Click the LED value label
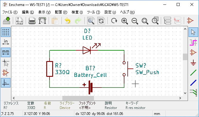Screen dimensions: 199x117 point(87,38)
